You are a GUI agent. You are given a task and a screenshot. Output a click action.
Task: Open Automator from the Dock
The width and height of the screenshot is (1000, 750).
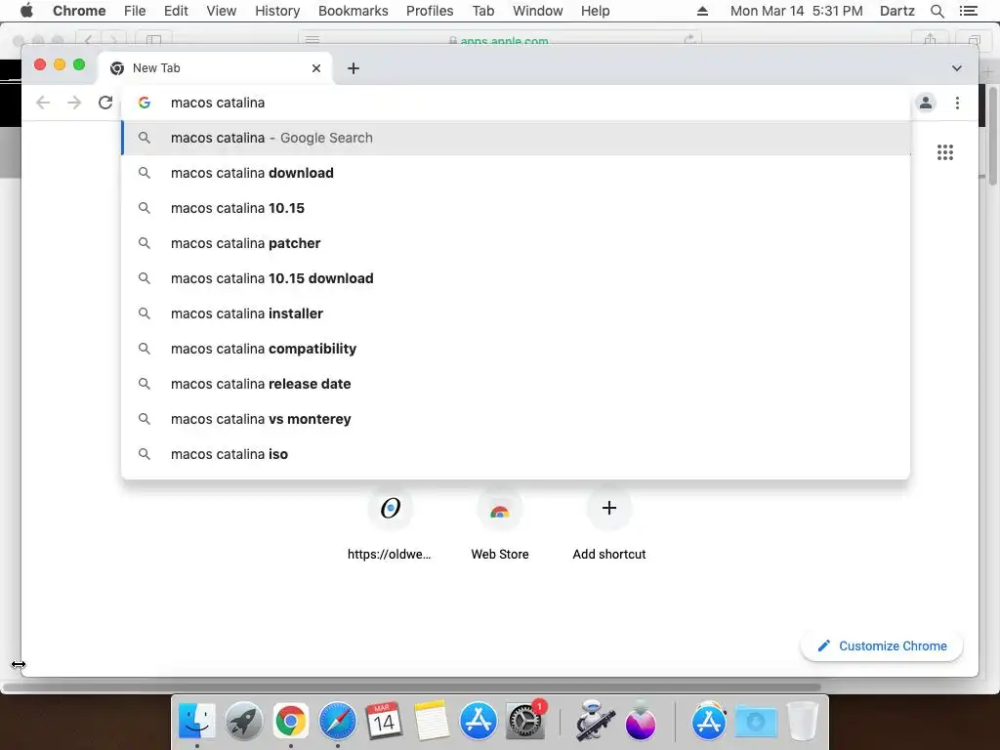tap(595, 722)
